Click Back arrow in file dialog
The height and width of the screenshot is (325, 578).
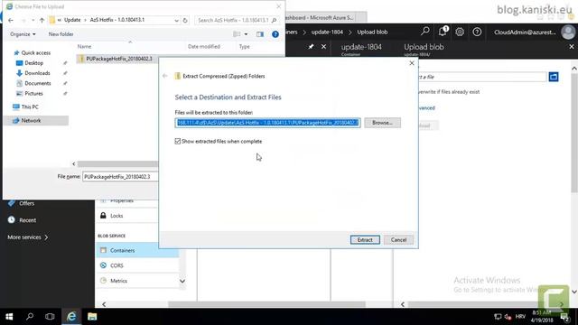tap(11, 20)
